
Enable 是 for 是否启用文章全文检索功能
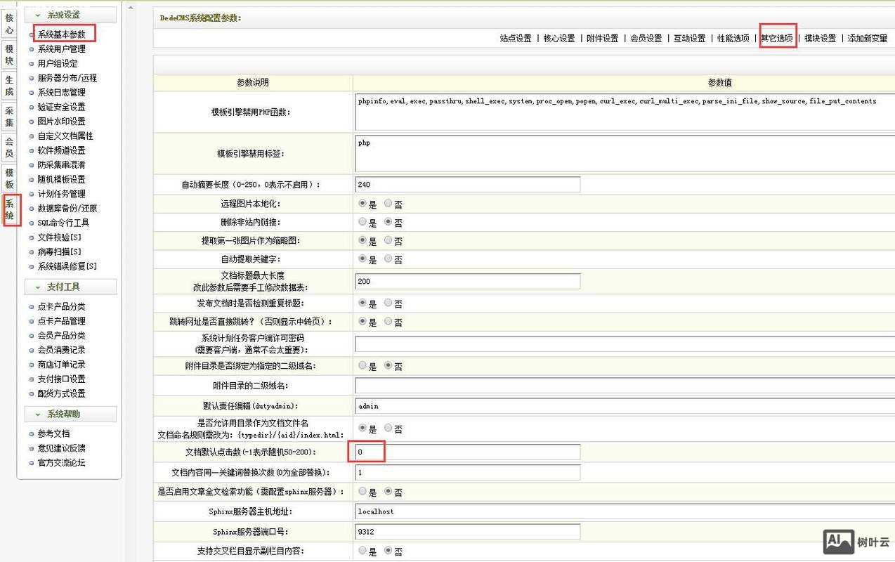(361, 492)
